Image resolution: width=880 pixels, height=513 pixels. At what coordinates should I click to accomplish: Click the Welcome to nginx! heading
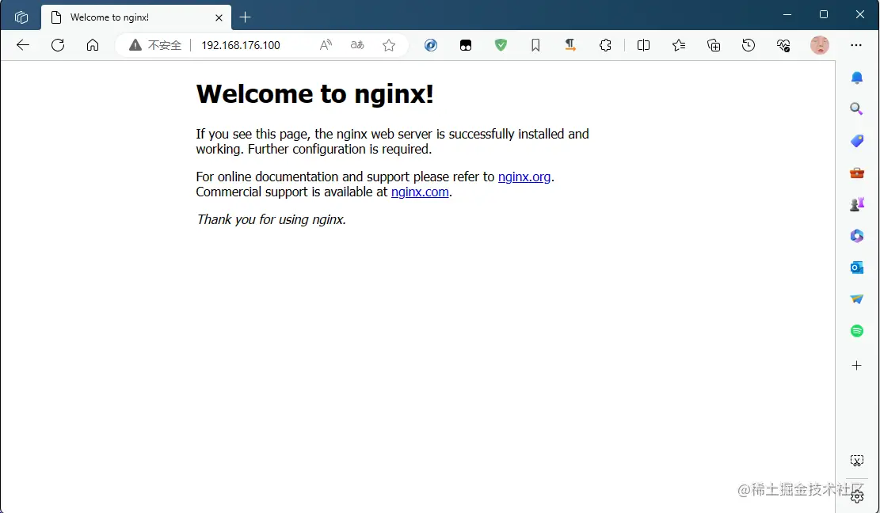[x=314, y=93]
